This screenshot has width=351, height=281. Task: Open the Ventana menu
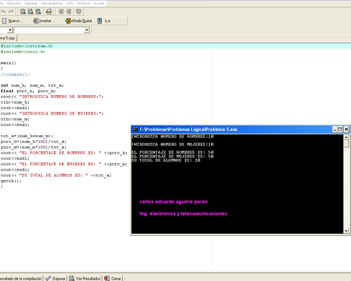pyautogui.click(x=83, y=3)
